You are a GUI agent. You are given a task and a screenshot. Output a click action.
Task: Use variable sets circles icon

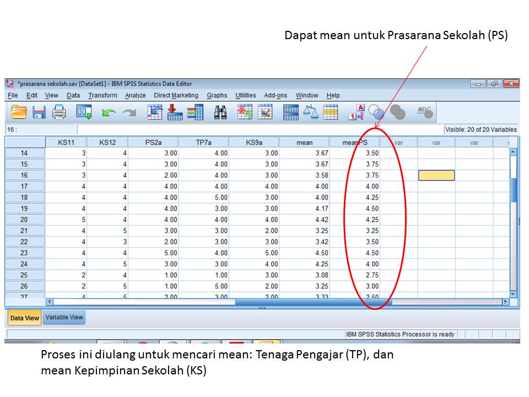tap(376, 112)
